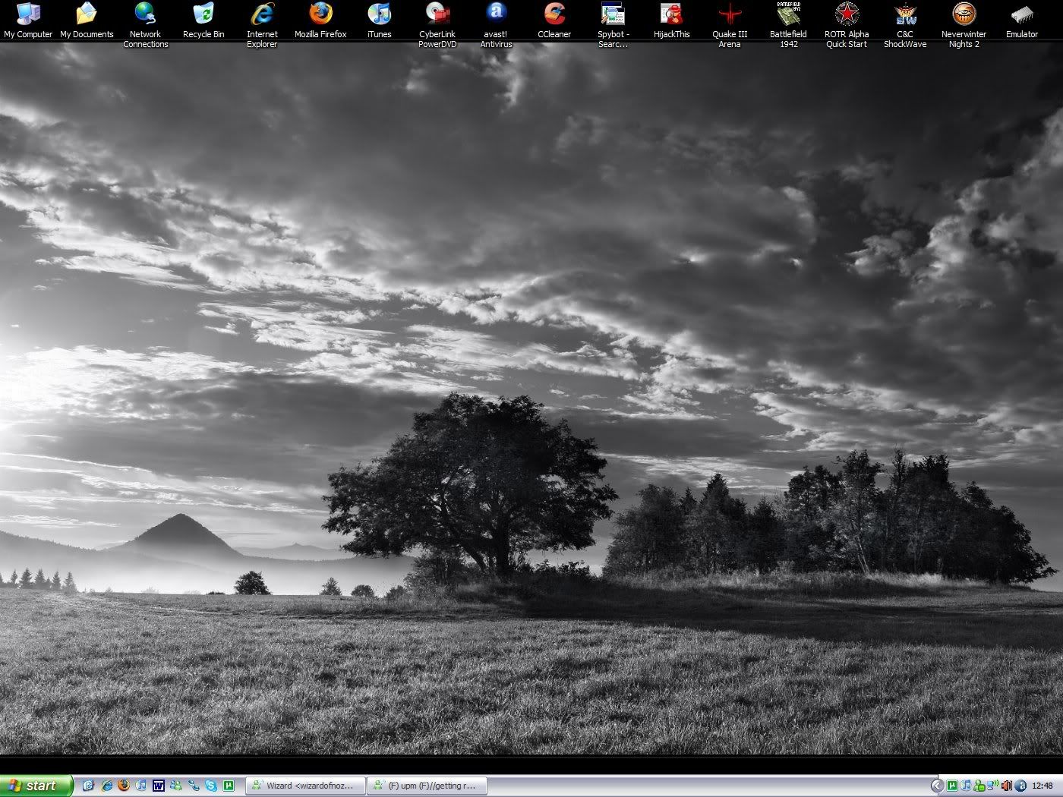Select the iTunes desktop shortcut
1063x797 pixels.
[x=379, y=20]
